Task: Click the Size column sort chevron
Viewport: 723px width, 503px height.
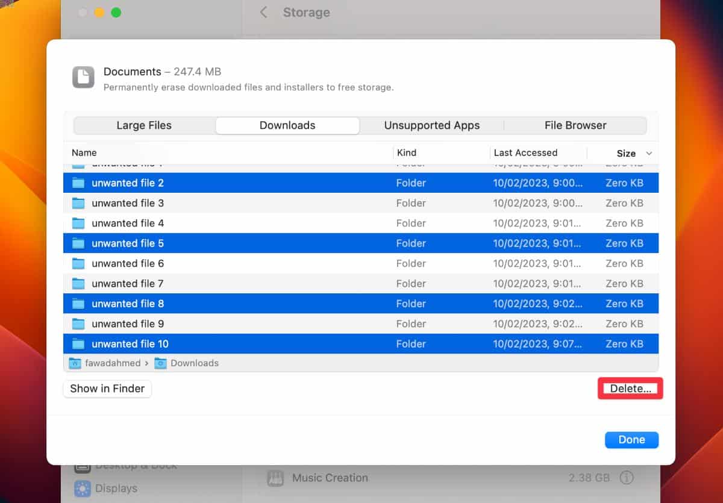Action: click(649, 153)
